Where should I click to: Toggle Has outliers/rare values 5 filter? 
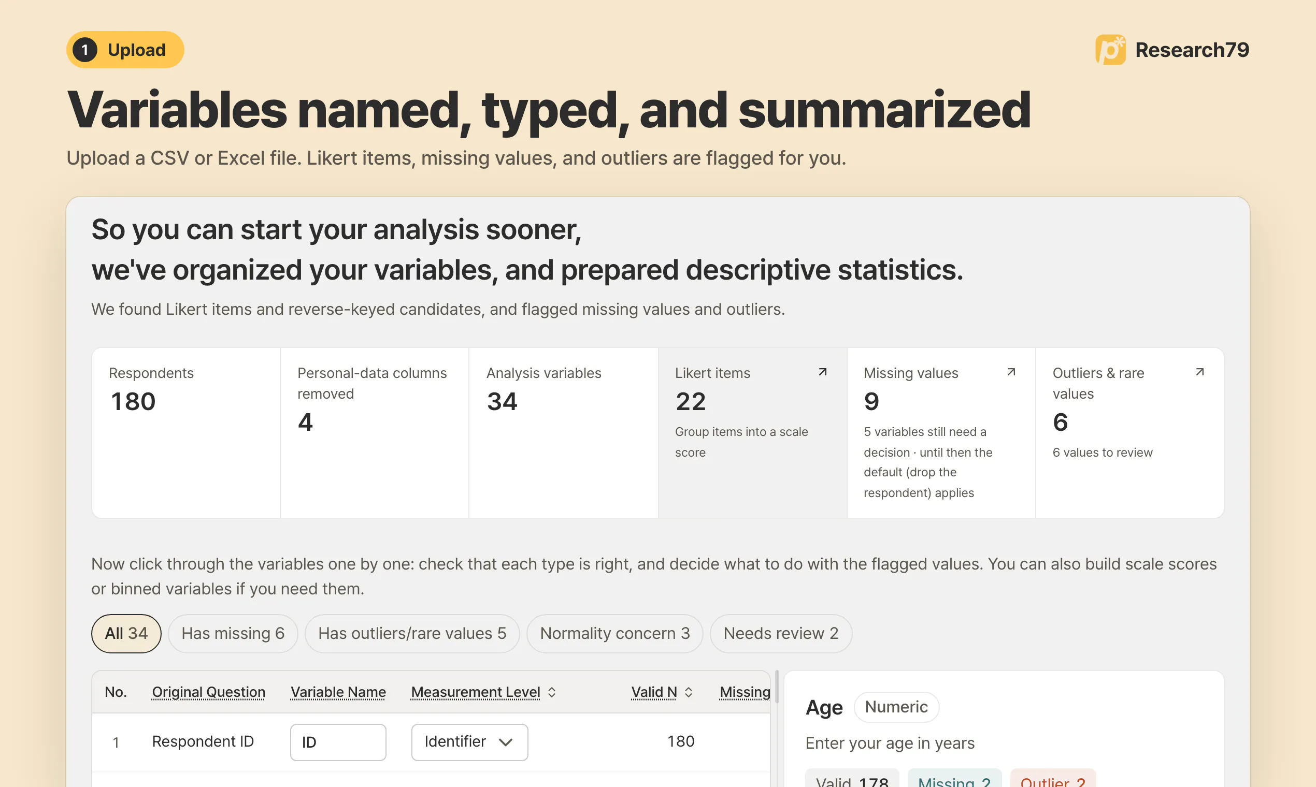pyautogui.click(x=412, y=633)
